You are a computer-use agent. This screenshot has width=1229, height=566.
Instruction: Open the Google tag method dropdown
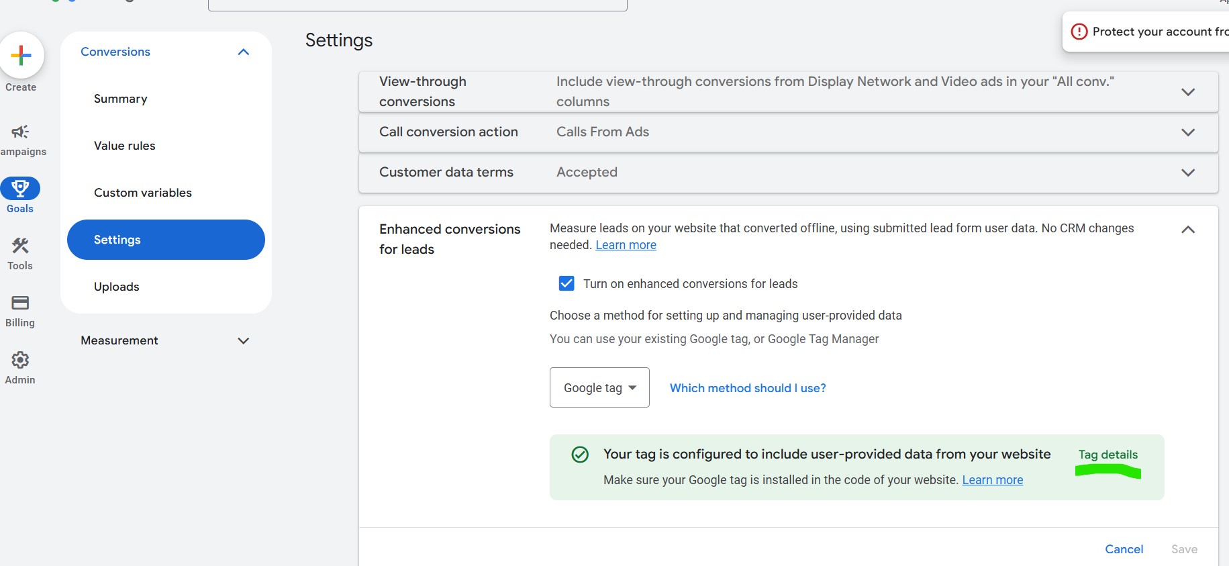(x=599, y=387)
